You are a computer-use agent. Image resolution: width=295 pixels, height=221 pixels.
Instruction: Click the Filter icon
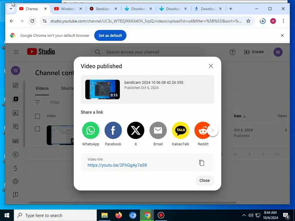point(37,102)
